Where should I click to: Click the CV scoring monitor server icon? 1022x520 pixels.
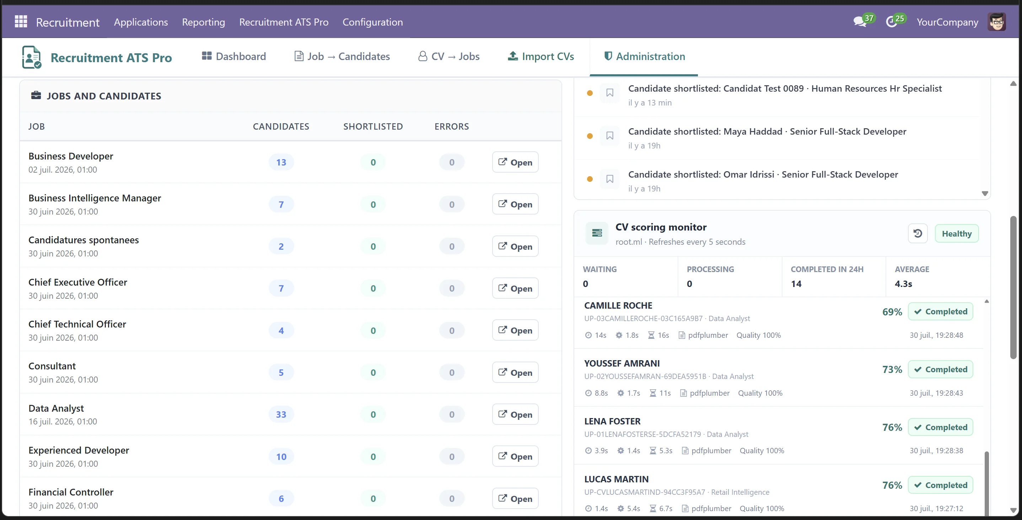tap(597, 233)
